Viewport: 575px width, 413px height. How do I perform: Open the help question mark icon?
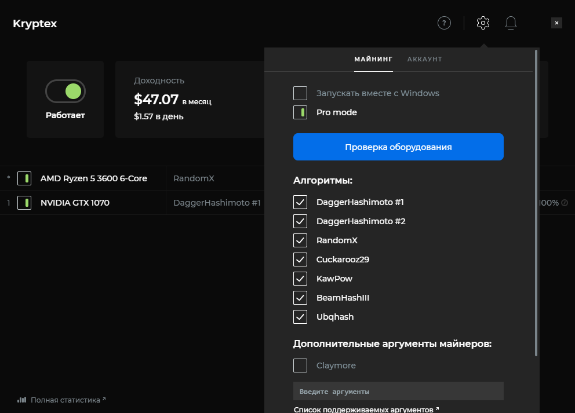(x=444, y=23)
